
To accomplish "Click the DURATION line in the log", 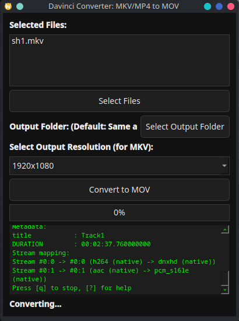I will (x=82, y=244).
